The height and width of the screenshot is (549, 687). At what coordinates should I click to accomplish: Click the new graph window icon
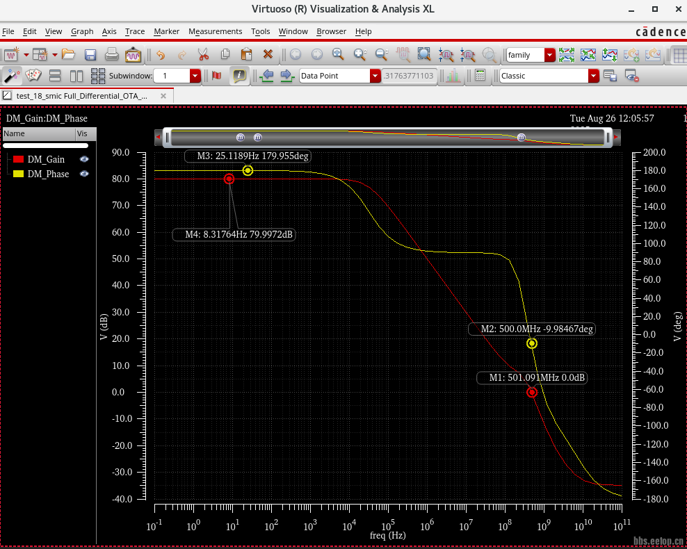coord(12,55)
